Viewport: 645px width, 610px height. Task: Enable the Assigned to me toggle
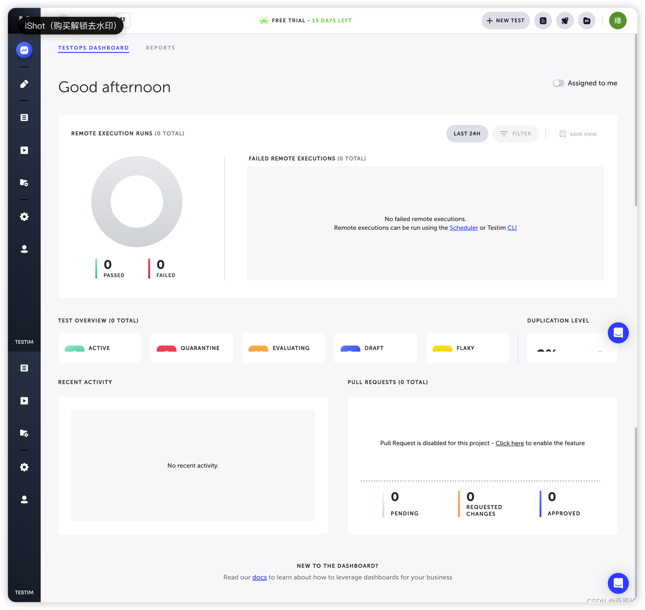click(558, 83)
